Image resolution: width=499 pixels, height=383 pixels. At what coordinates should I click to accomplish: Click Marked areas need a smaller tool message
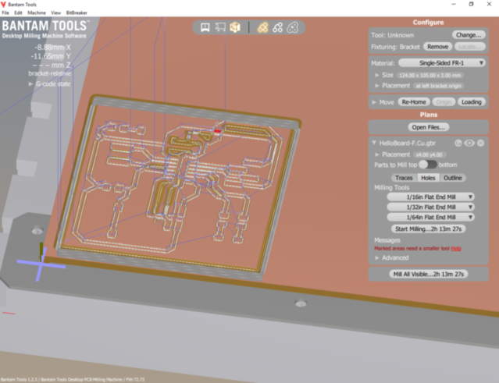click(412, 249)
